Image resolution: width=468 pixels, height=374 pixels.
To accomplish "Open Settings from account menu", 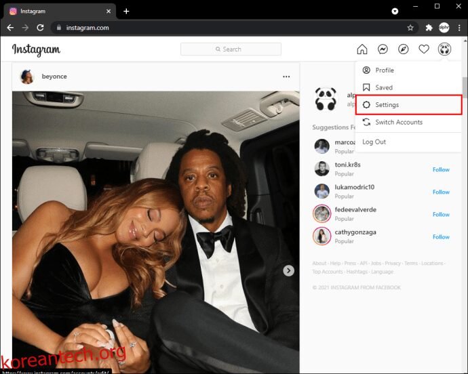I will tap(408, 105).
